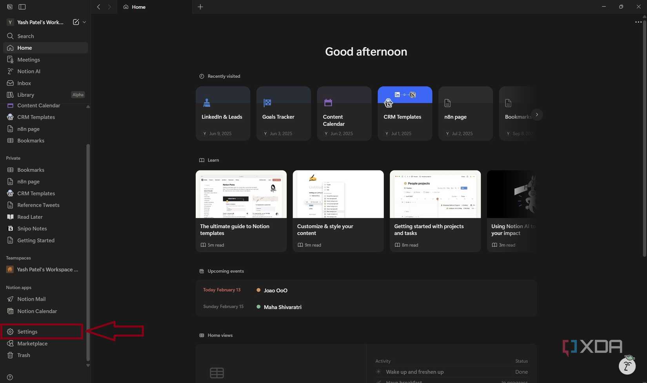Open Settings in the sidebar
The width and height of the screenshot is (647, 383).
(27, 332)
